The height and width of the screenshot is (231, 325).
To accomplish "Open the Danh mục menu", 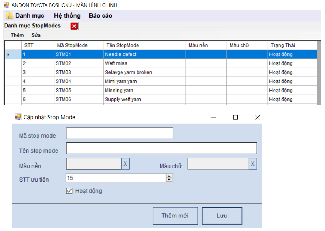I will click(x=29, y=16).
